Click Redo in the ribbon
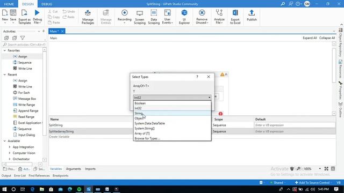This screenshot has width=344, height=193. (69, 17)
